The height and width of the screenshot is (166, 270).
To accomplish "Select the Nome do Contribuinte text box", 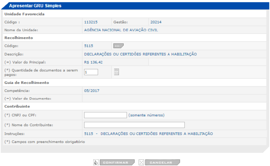I will 134,125.
